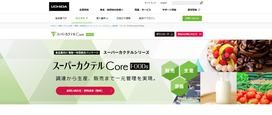Click the search magnifier icon
The image size is (272, 115).
[x=201, y=3]
